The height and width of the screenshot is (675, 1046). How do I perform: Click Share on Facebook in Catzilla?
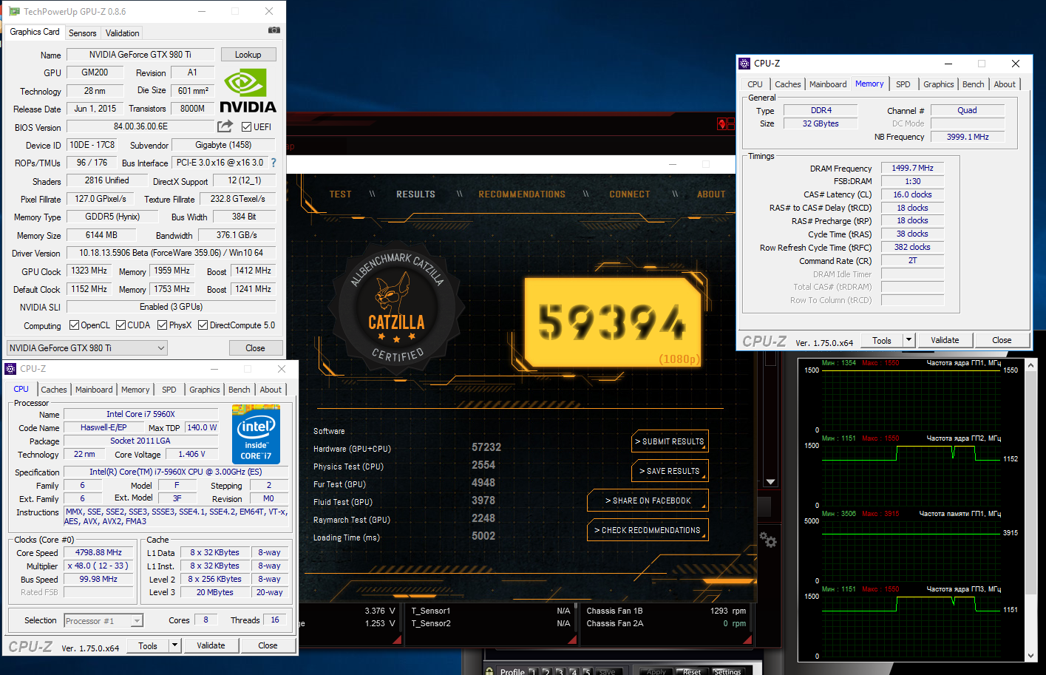coord(648,501)
